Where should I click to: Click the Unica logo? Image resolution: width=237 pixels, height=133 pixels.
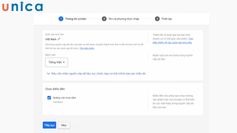(23, 7)
